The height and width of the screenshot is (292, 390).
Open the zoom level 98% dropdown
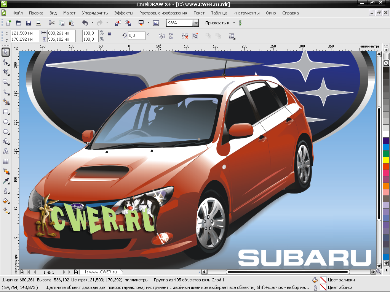point(195,23)
